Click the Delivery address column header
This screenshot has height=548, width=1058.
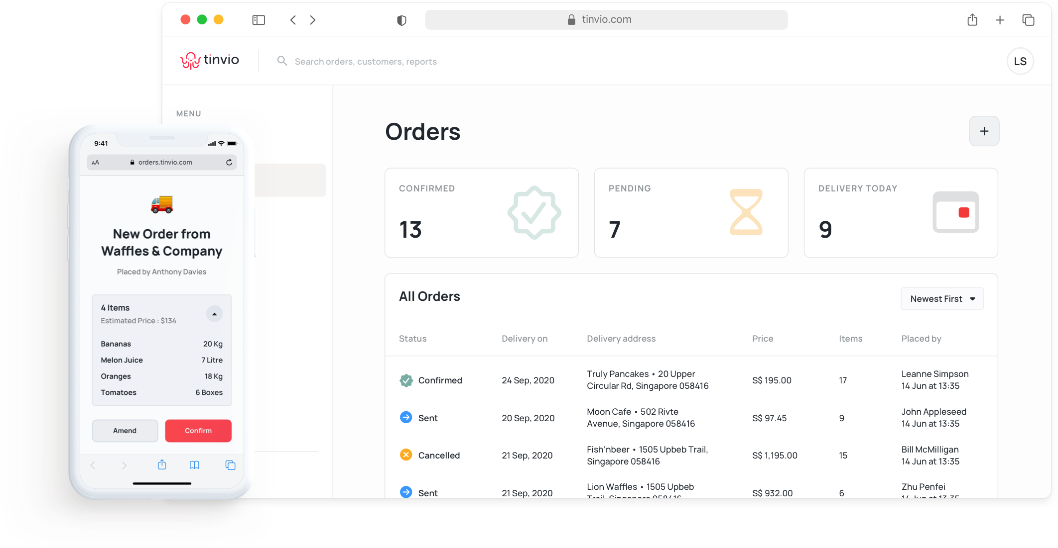(x=621, y=339)
